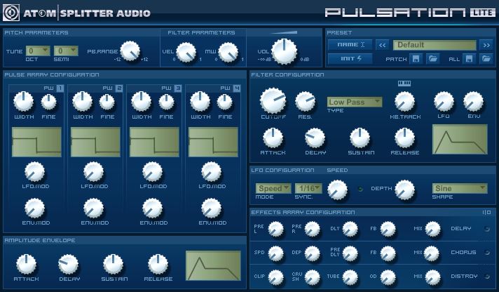Click the Atom Splitter Audio logo icon

coord(11,13)
